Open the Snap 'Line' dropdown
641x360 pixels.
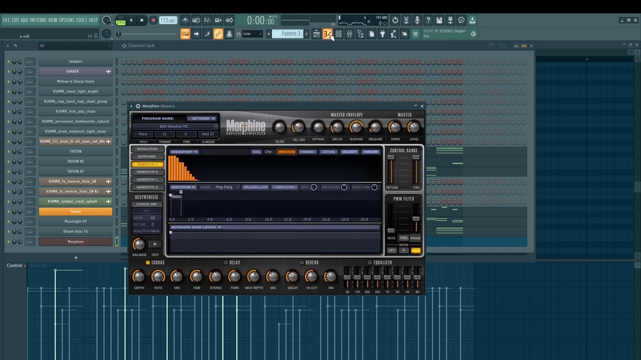(x=253, y=34)
